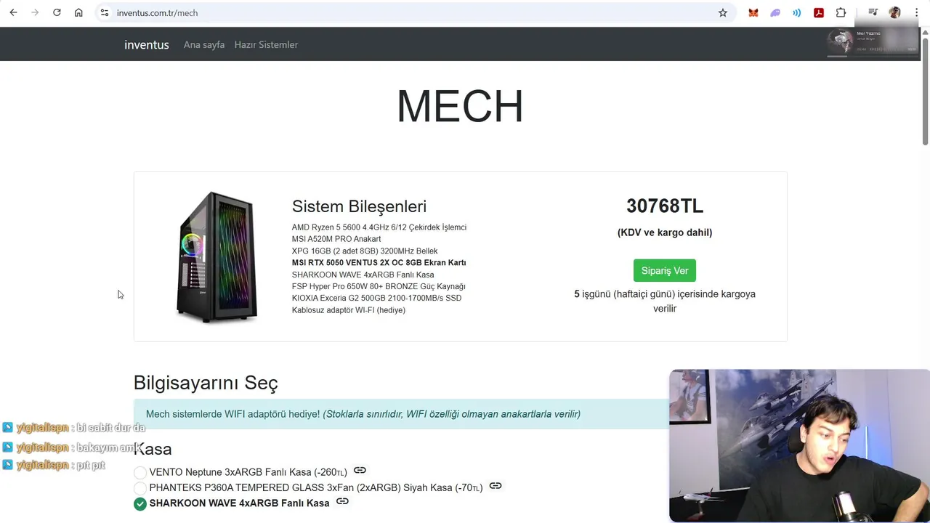The height and width of the screenshot is (523, 930).
Task: View site information icon in address bar
Action: [x=105, y=12]
